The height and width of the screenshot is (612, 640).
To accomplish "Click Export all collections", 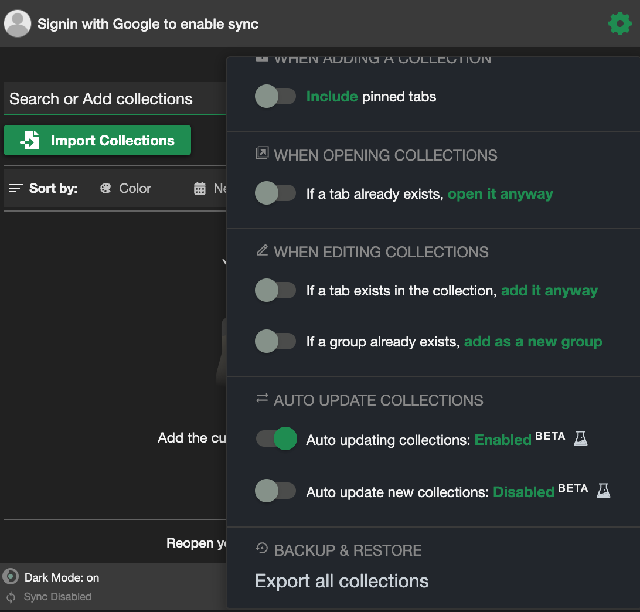I will (x=342, y=581).
